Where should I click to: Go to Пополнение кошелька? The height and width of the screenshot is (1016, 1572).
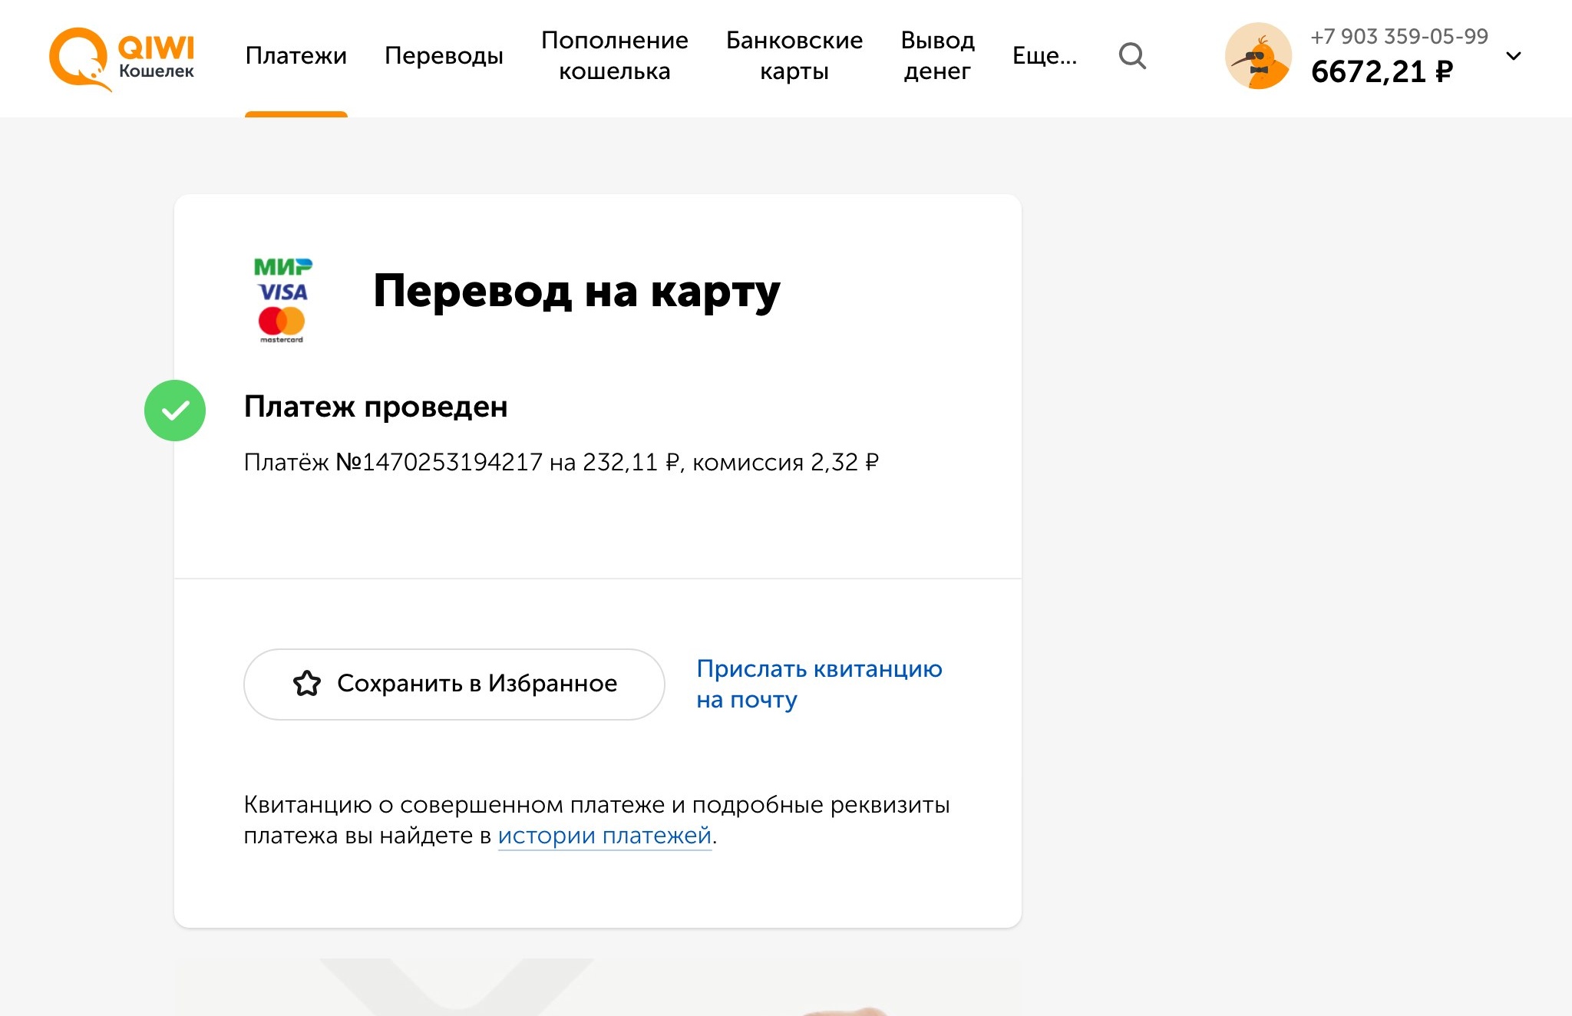coord(614,55)
